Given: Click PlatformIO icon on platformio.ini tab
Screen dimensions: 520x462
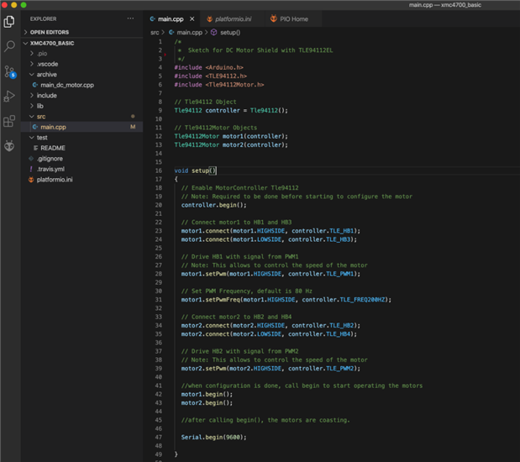Looking at the screenshot, I should pyautogui.click(x=209, y=19).
